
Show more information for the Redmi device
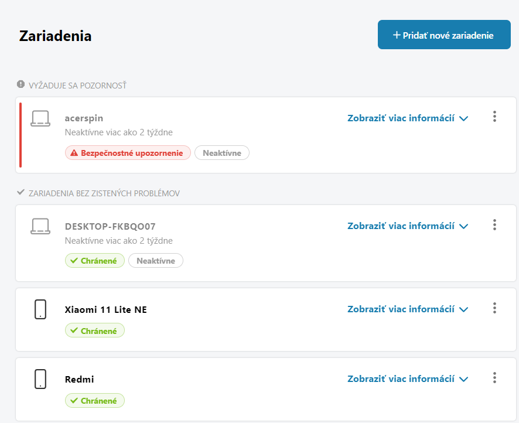coord(408,379)
